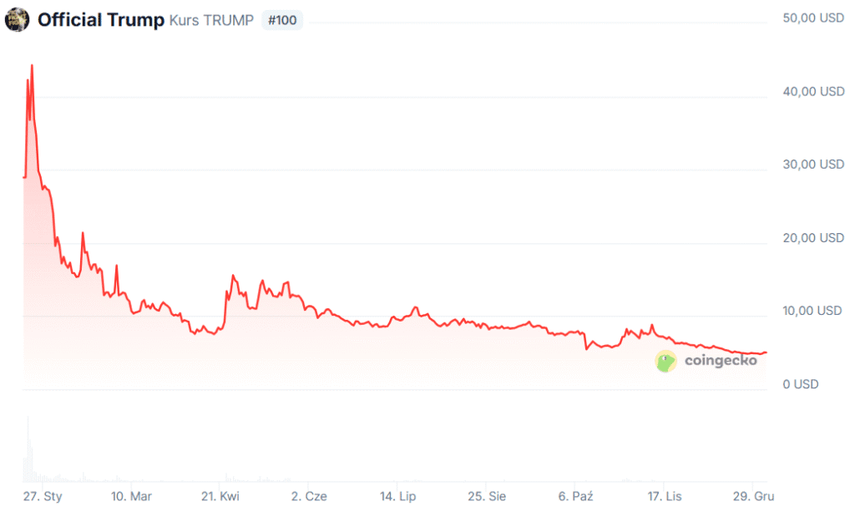Click the 30,00 USD axis label
Screen dimensions: 855x512
(812, 165)
